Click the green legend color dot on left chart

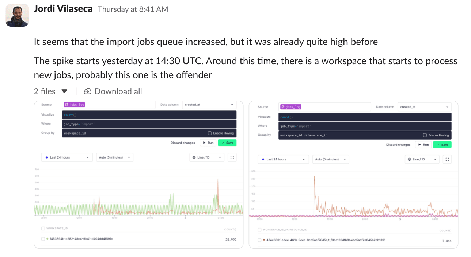coord(46,239)
